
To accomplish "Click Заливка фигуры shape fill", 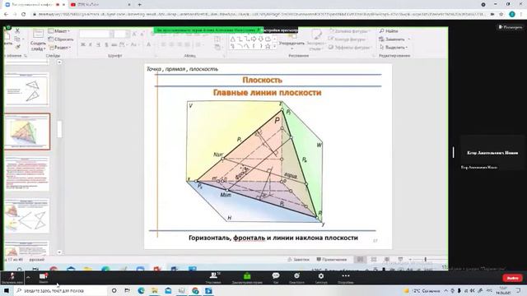I will coord(349,31).
